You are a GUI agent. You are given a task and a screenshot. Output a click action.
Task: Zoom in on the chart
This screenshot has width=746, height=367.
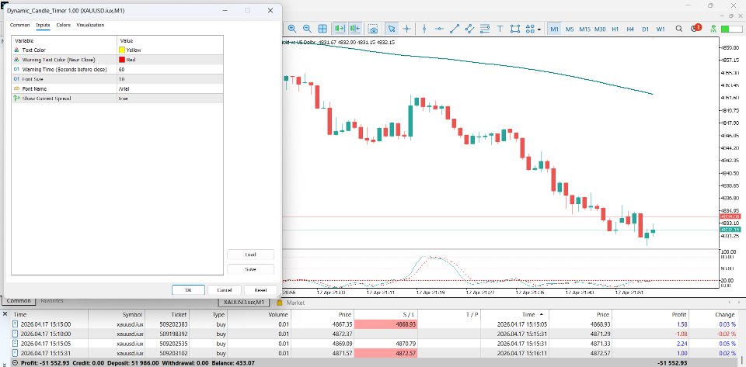(291, 29)
